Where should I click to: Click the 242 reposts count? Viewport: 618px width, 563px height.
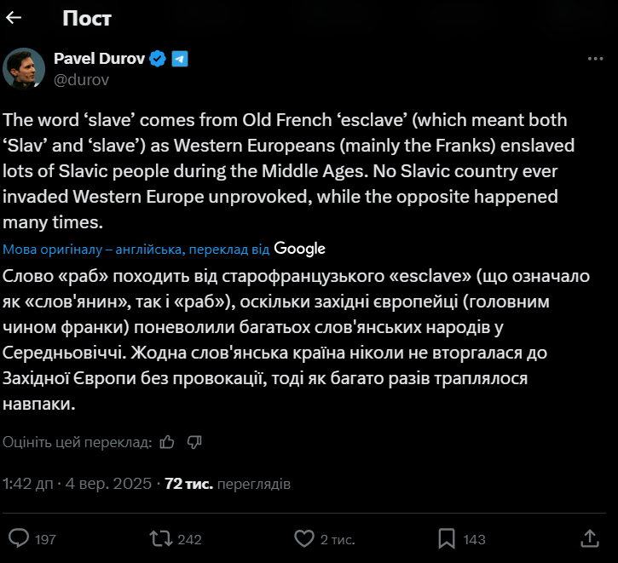click(x=189, y=539)
